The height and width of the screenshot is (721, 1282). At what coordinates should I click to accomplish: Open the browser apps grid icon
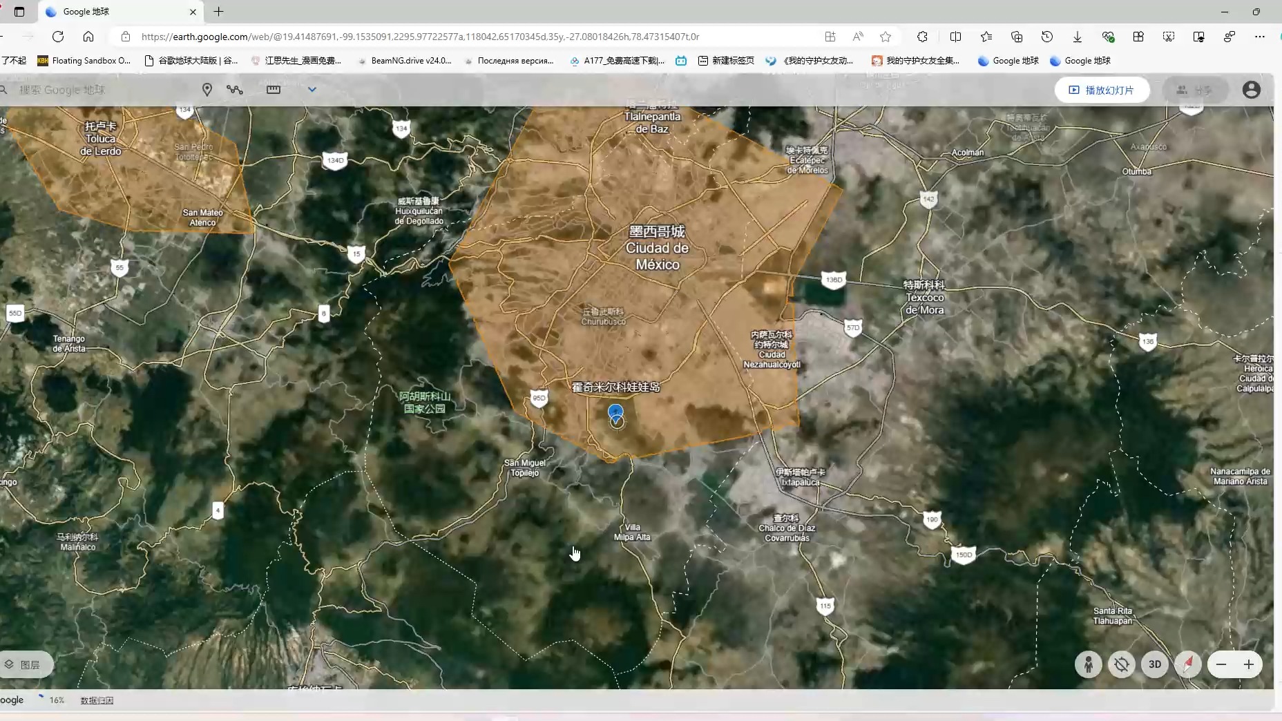tap(1138, 37)
